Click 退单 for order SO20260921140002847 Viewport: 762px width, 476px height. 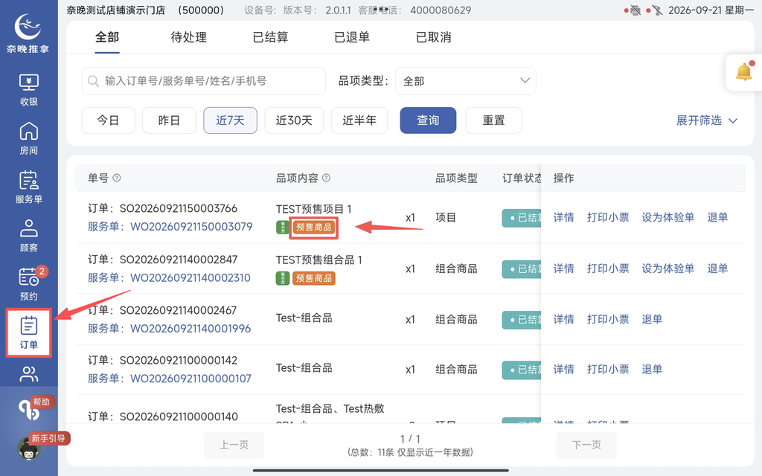717,268
